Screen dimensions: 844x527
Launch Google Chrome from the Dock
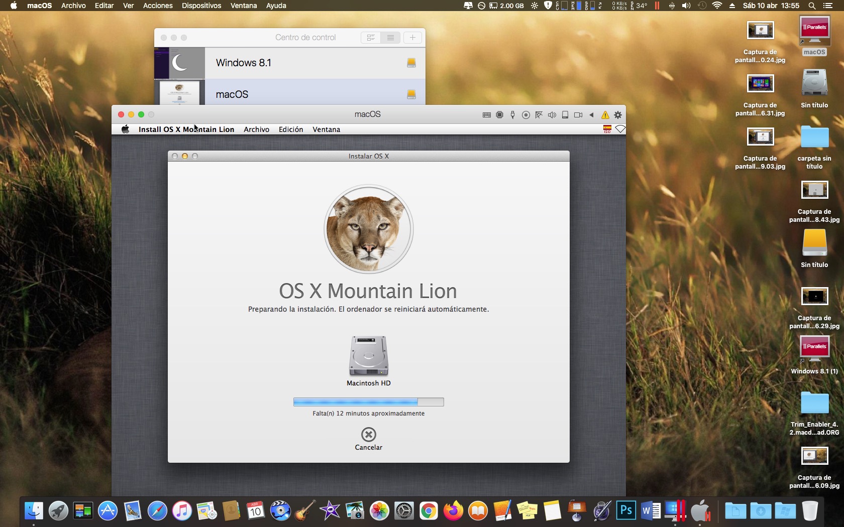pos(429,511)
